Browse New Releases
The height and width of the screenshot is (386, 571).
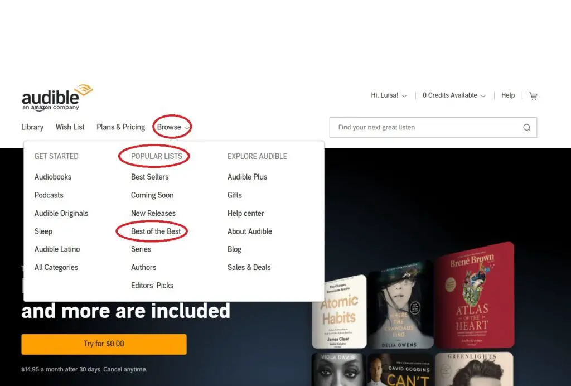coord(153,214)
